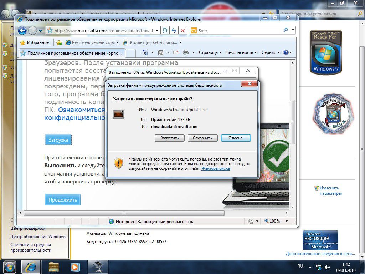Open Windows Media Player taskbar icon
365x274 pixels.
(75, 267)
